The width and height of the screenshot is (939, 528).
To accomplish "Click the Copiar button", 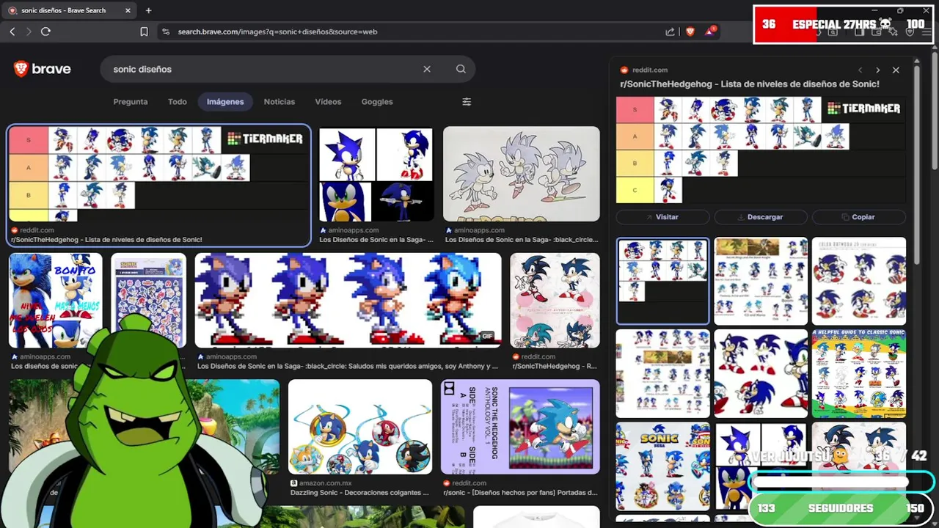I will pyautogui.click(x=859, y=217).
